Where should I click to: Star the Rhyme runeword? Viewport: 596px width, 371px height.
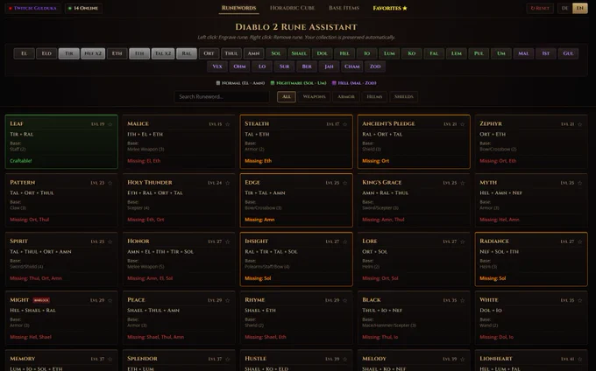[344, 300]
